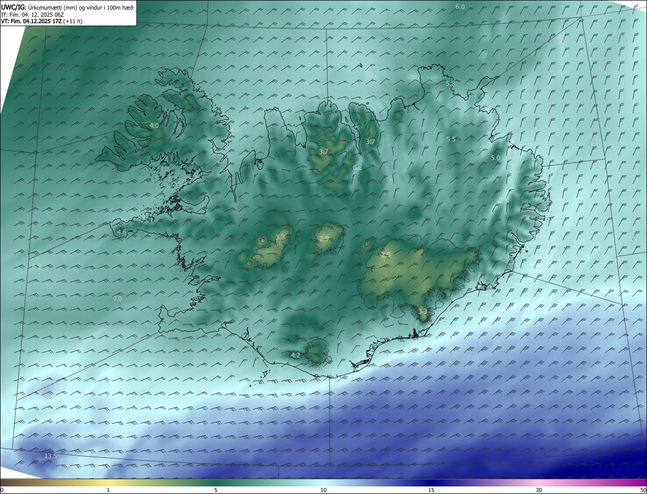Click the 4.6 value label
Image resolution: width=647 pixels, height=494 pixels.
coord(122,232)
